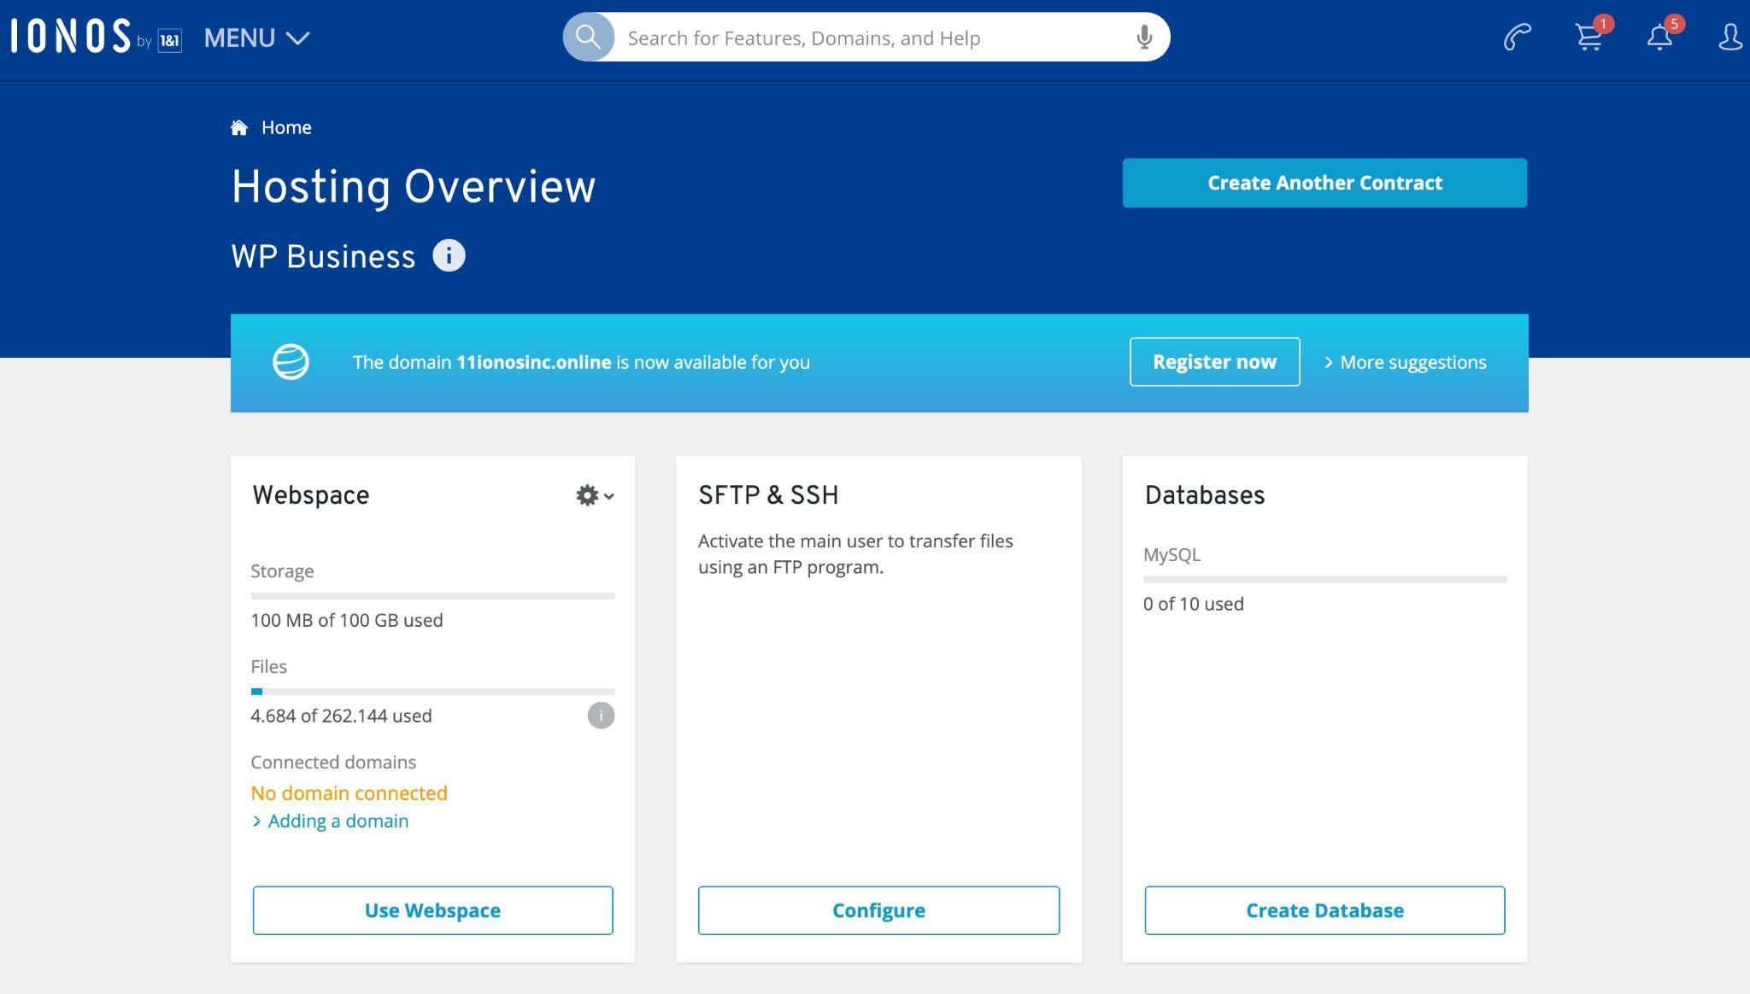Expand the Webspace settings gear dropdown
The width and height of the screenshot is (1750, 994).
click(594, 496)
